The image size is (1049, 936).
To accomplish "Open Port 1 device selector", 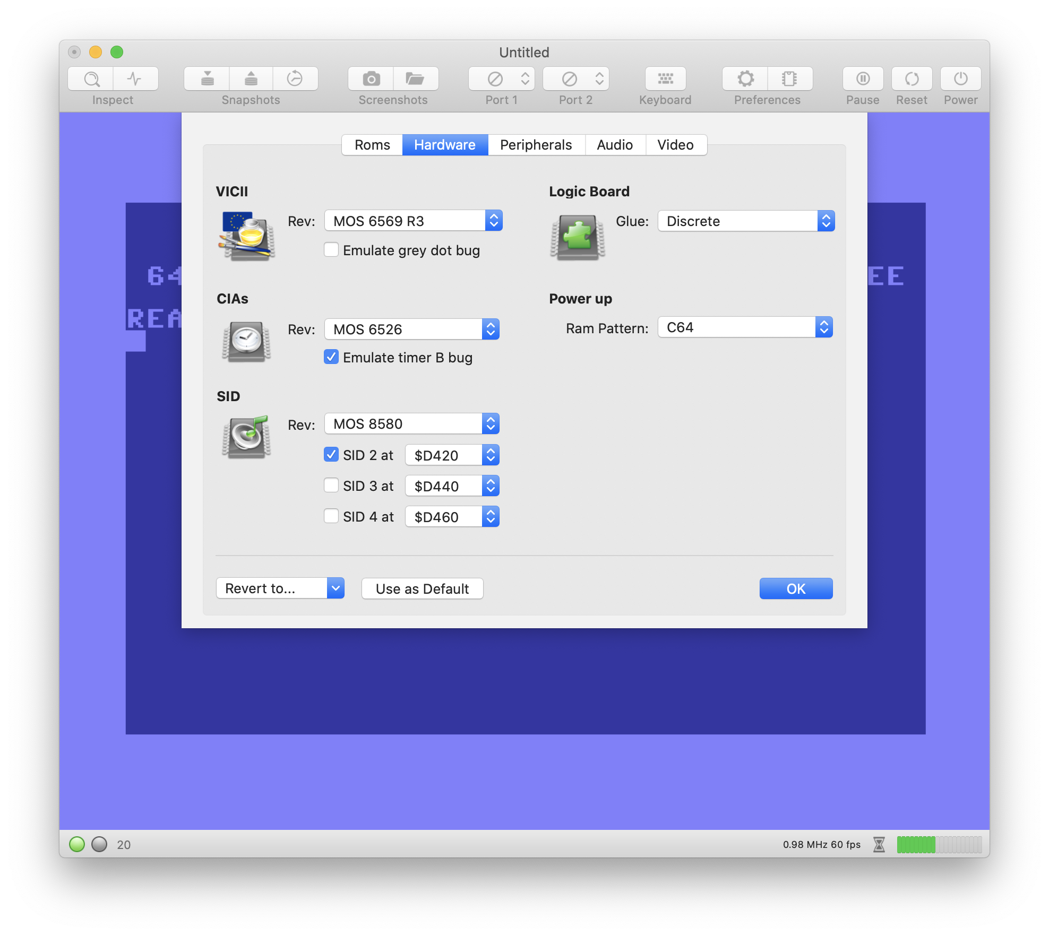I will 502,79.
